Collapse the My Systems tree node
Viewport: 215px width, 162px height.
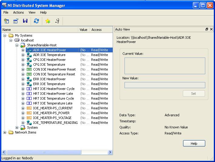coord(5,35)
